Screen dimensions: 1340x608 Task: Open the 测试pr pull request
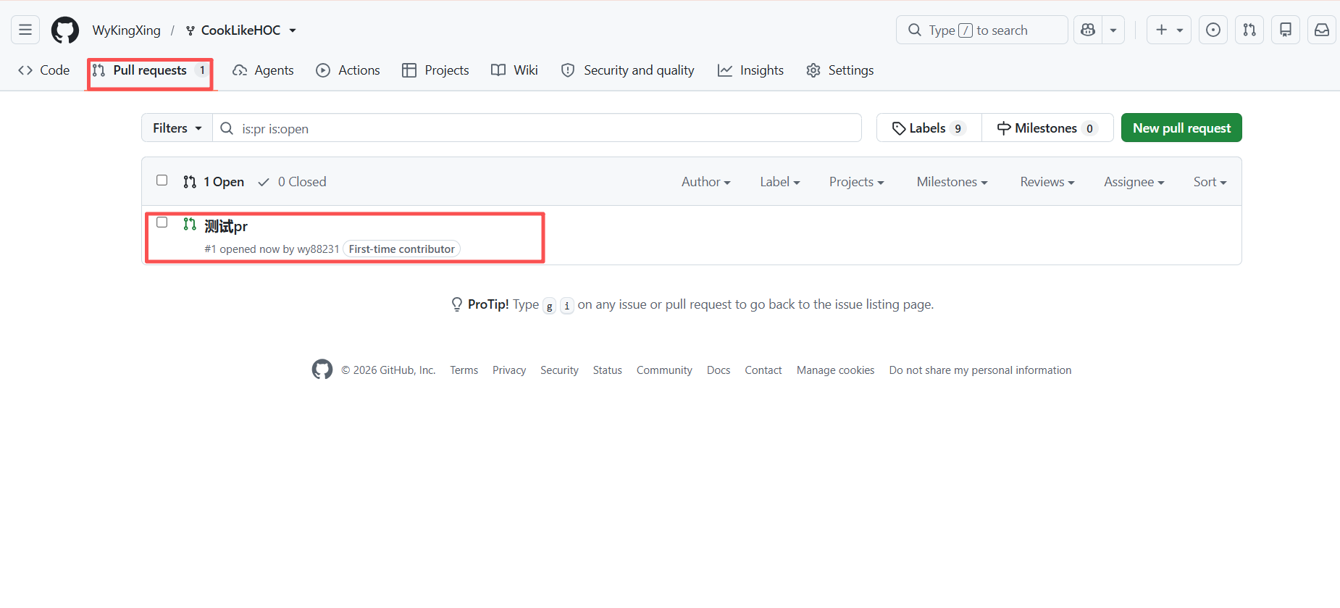[x=226, y=227]
